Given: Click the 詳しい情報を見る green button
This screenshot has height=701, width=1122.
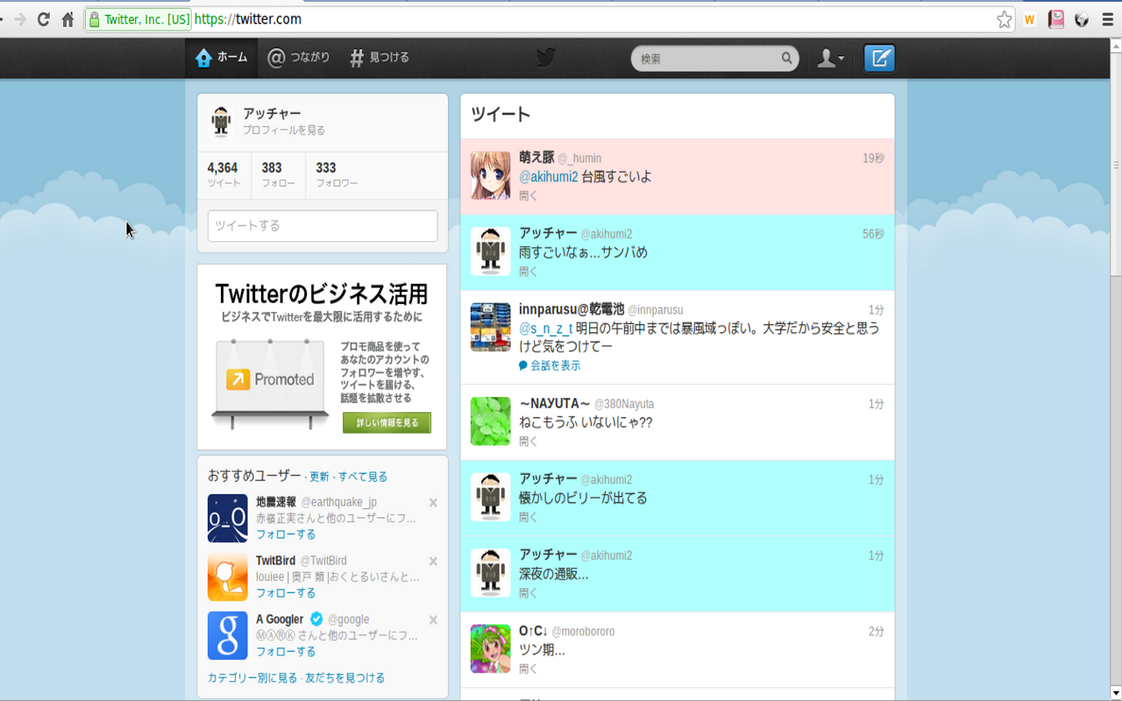Looking at the screenshot, I should pyautogui.click(x=387, y=422).
